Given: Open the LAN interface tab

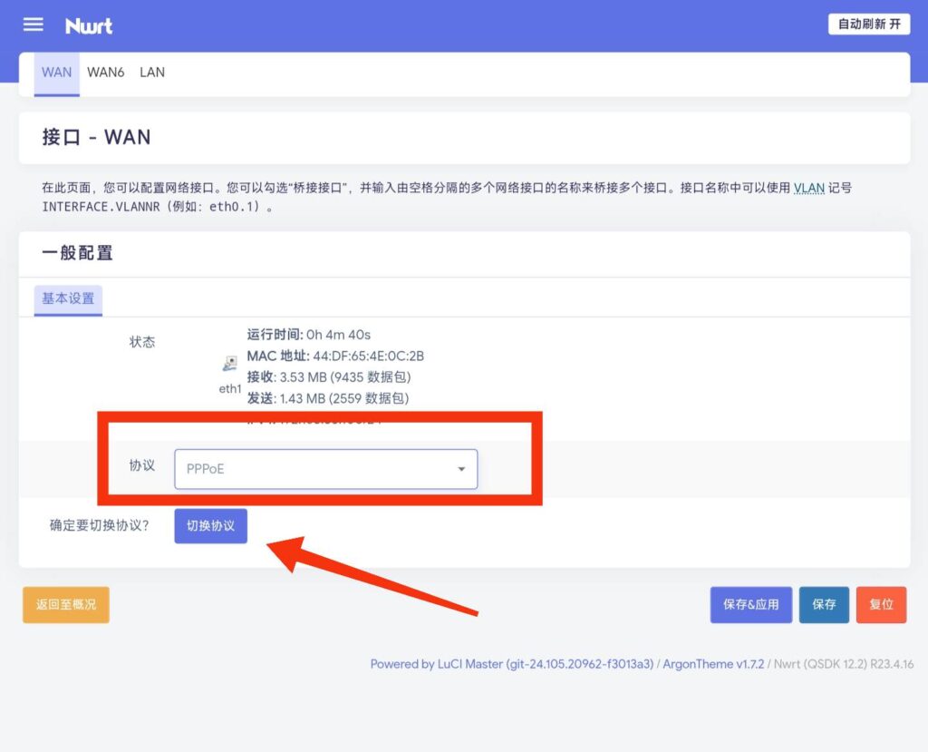Looking at the screenshot, I should (152, 73).
